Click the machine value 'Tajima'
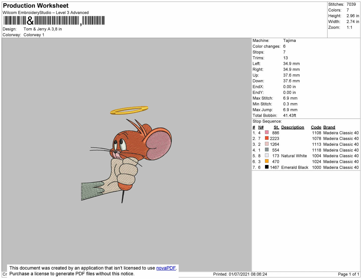The image size is (362, 279). (x=290, y=41)
